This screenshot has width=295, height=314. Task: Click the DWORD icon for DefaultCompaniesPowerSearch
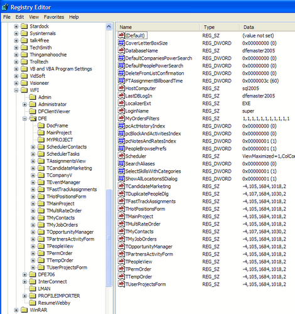121,58
